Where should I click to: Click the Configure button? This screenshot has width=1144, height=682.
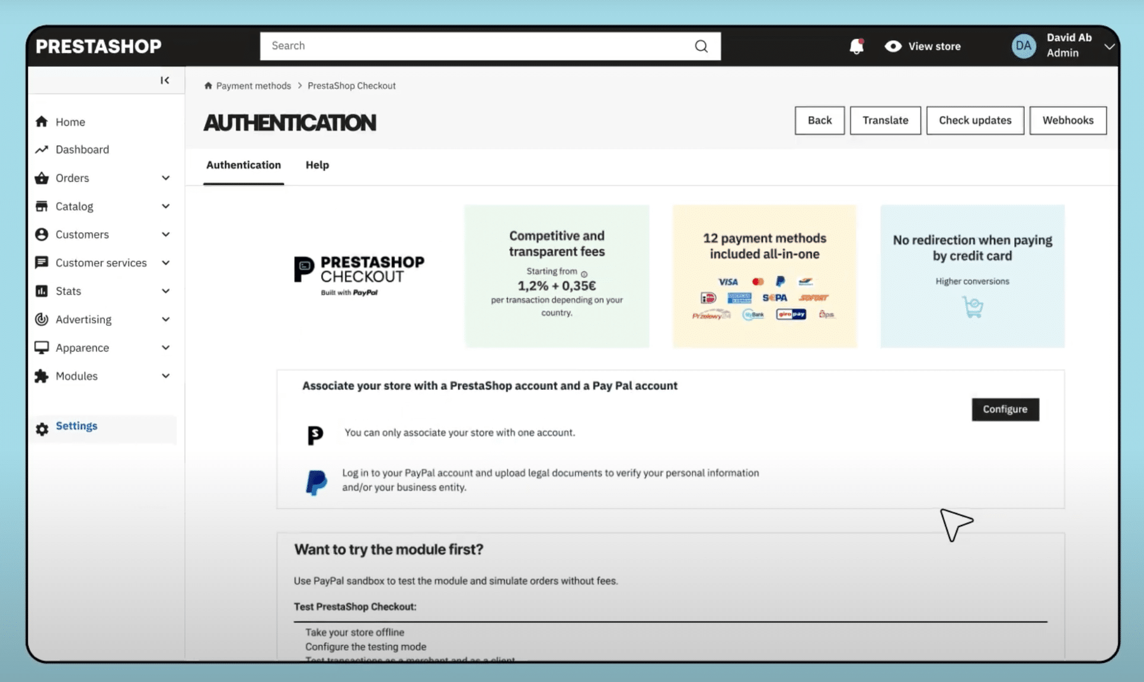(x=1004, y=409)
